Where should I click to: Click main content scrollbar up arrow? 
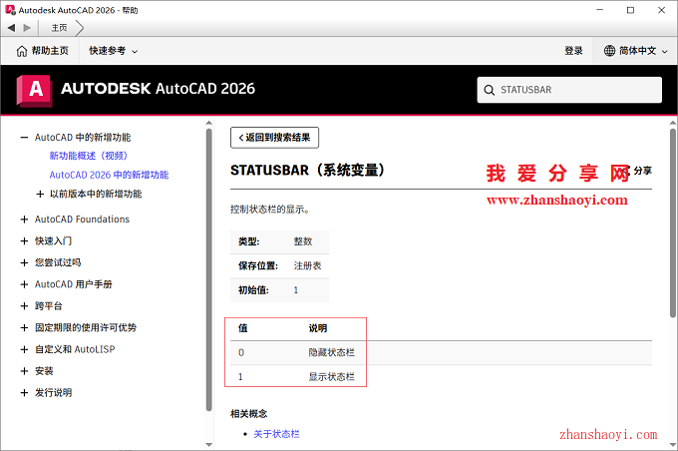pos(672,123)
